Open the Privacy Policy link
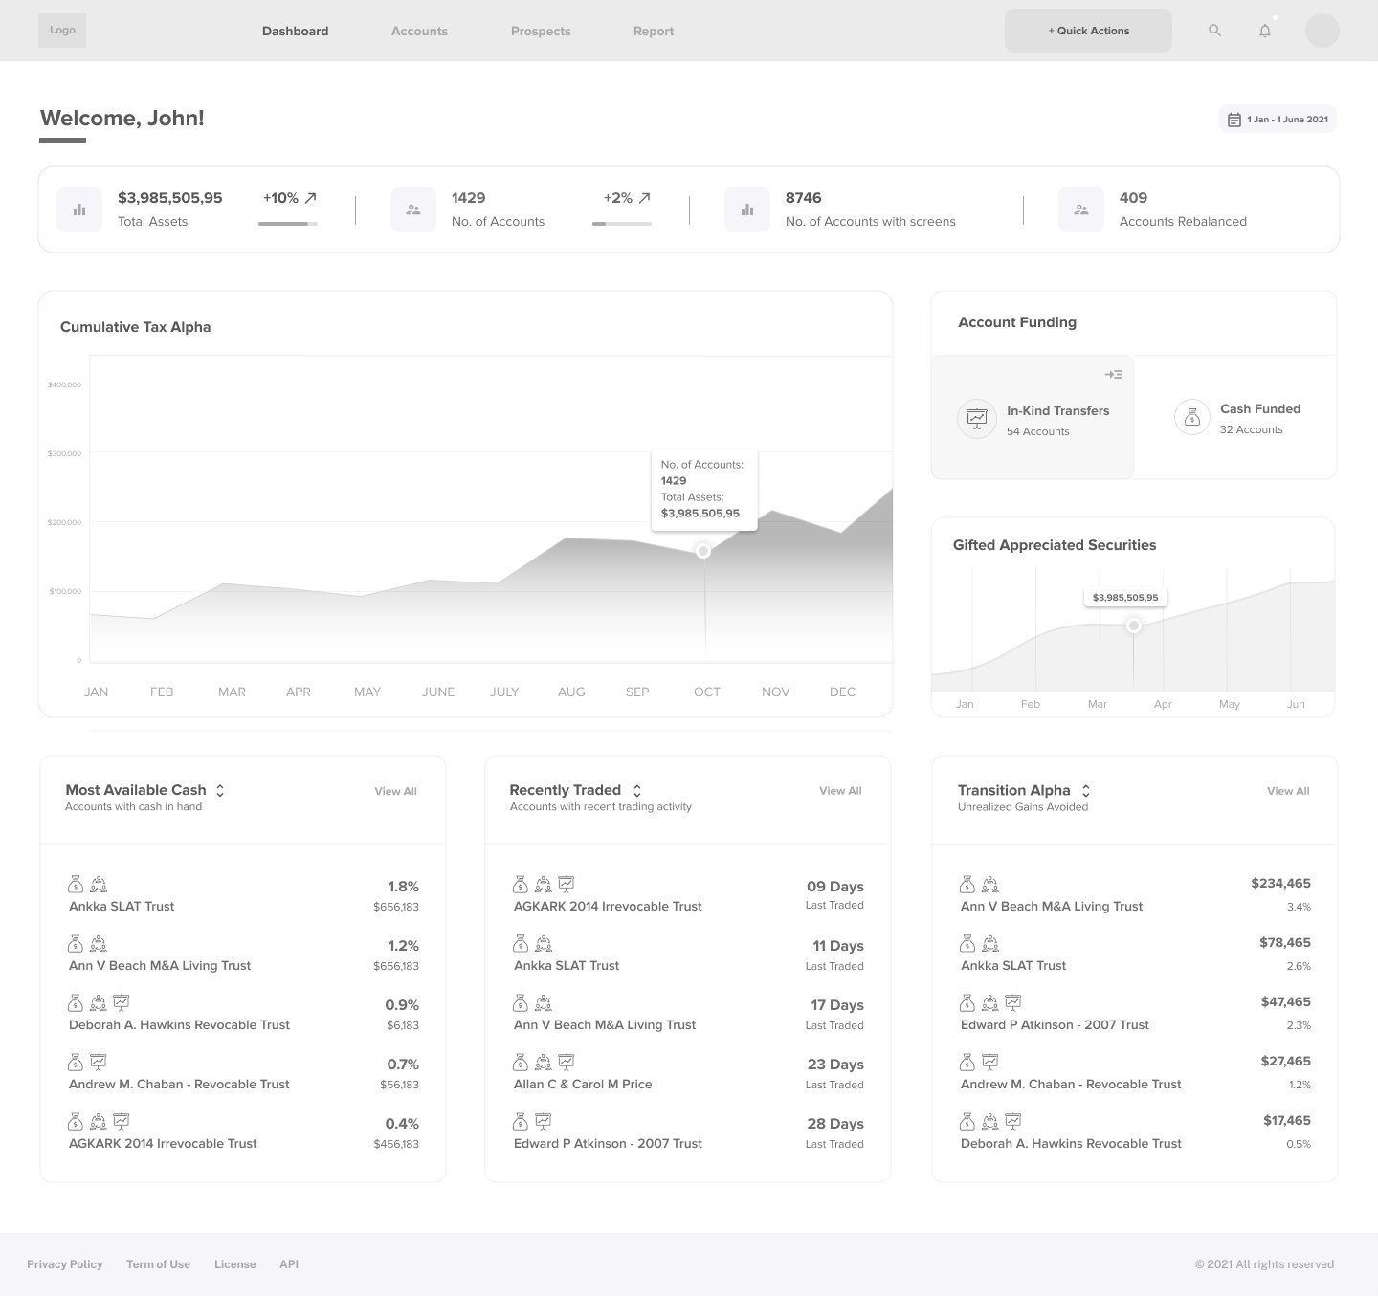Image resolution: width=1378 pixels, height=1296 pixels. point(64,1263)
